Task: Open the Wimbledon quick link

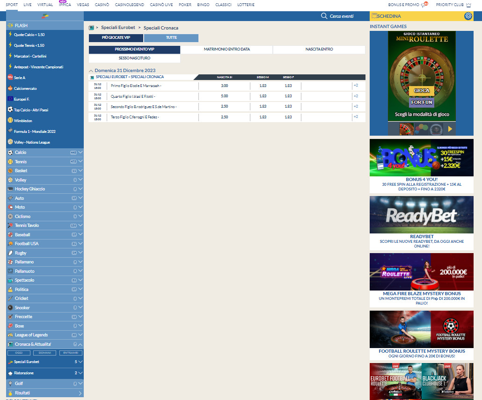Action: point(23,121)
